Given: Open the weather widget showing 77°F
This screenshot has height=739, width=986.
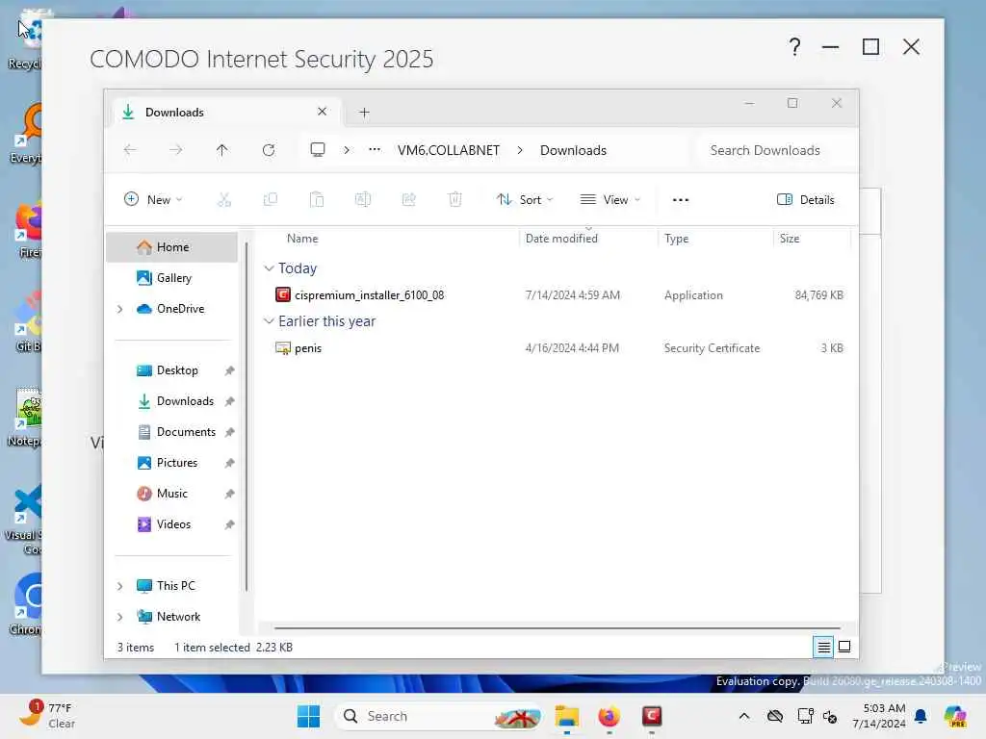Looking at the screenshot, I should 46,716.
